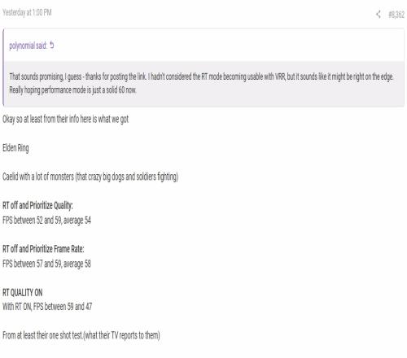The image size is (407, 358).
Task: Jump to quoted post via arrow icon
Action: click(x=52, y=45)
